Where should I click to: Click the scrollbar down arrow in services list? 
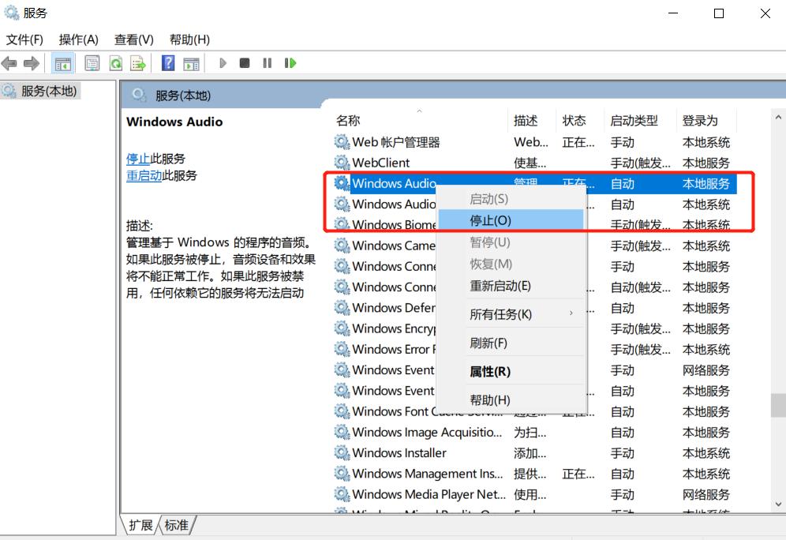778,504
